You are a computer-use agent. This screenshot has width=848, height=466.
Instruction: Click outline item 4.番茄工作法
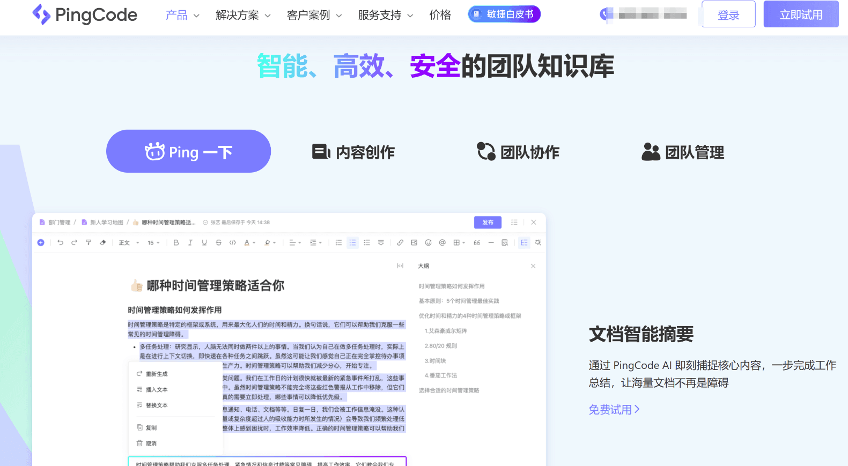pyautogui.click(x=441, y=376)
